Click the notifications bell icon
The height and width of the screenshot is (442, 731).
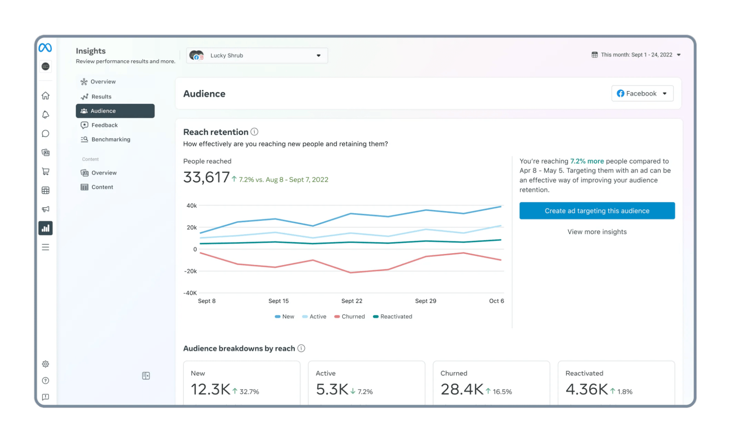click(x=45, y=115)
